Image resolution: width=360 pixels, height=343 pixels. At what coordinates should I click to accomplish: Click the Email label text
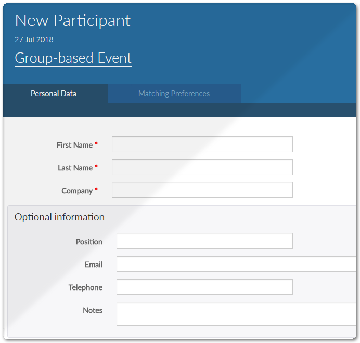pyautogui.click(x=94, y=265)
